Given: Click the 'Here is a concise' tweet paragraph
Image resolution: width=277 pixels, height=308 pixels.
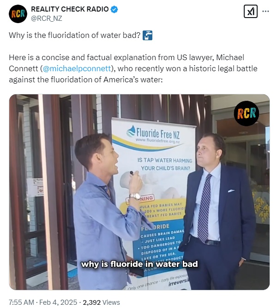Looking at the screenshot, I should click(133, 68).
